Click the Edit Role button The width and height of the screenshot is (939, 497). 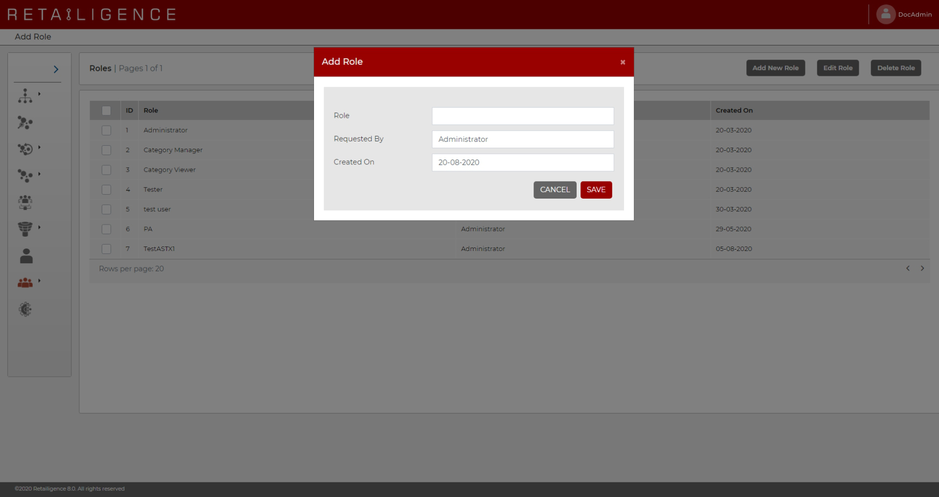tap(838, 68)
